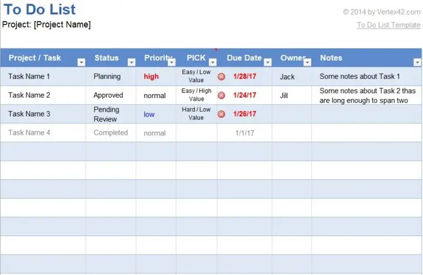
Task: Select the 'Task Name 1' cell
Action: click(x=43, y=76)
